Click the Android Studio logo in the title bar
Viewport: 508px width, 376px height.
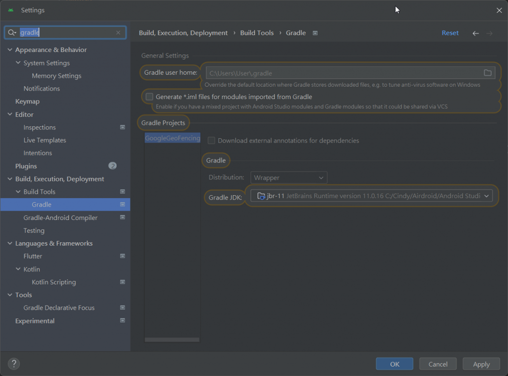(x=11, y=10)
